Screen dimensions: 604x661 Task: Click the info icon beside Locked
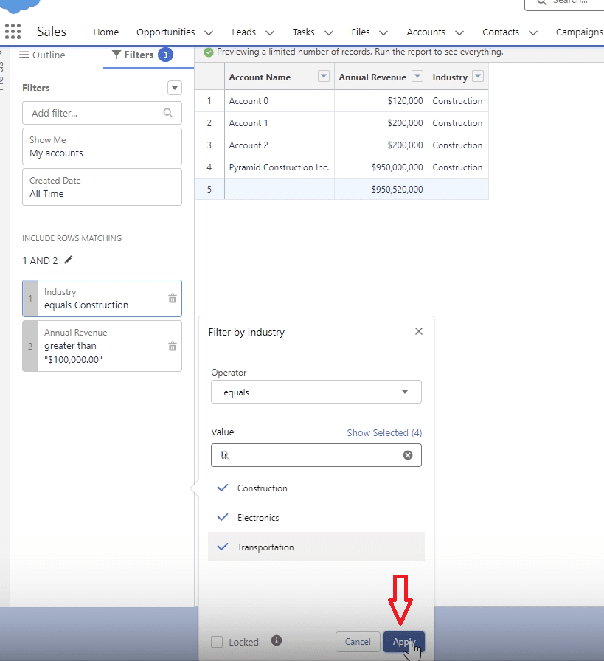[x=277, y=641]
